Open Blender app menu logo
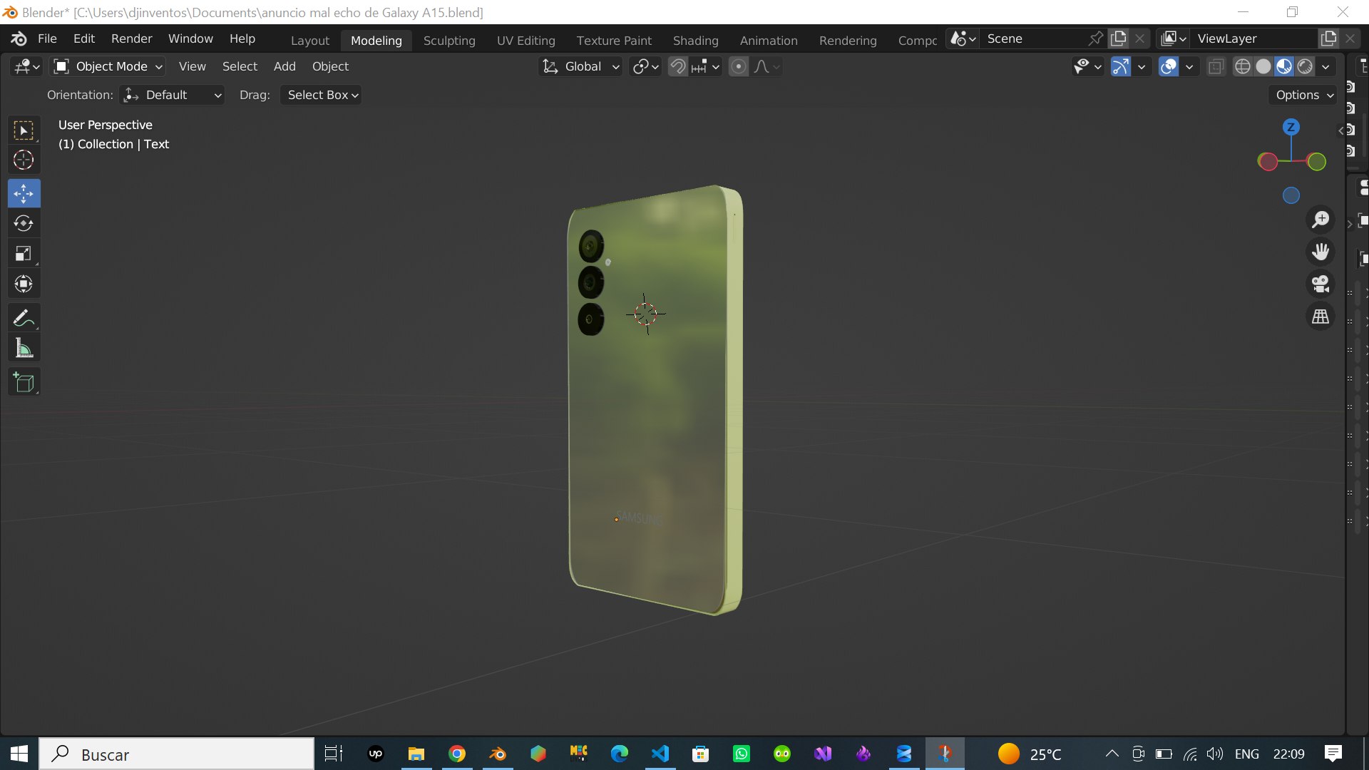 click(x=19, y=38)
